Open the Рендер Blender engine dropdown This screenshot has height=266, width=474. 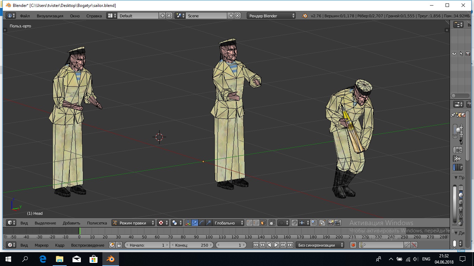coord(271,16)
